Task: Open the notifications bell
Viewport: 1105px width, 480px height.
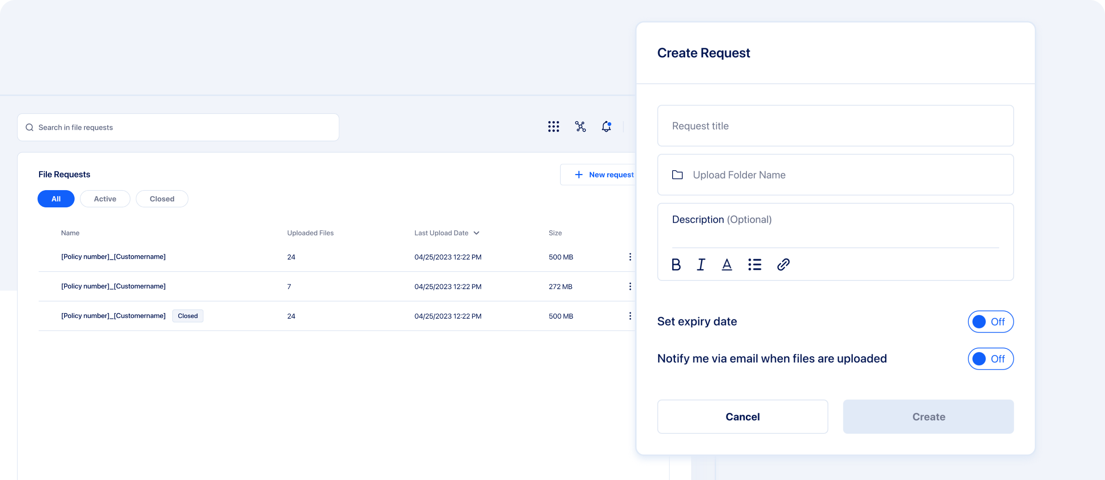Action: [x=606, y=126]
